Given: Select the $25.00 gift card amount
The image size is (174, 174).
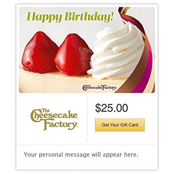Looking at the screenshot, I should tap(111, 108).
